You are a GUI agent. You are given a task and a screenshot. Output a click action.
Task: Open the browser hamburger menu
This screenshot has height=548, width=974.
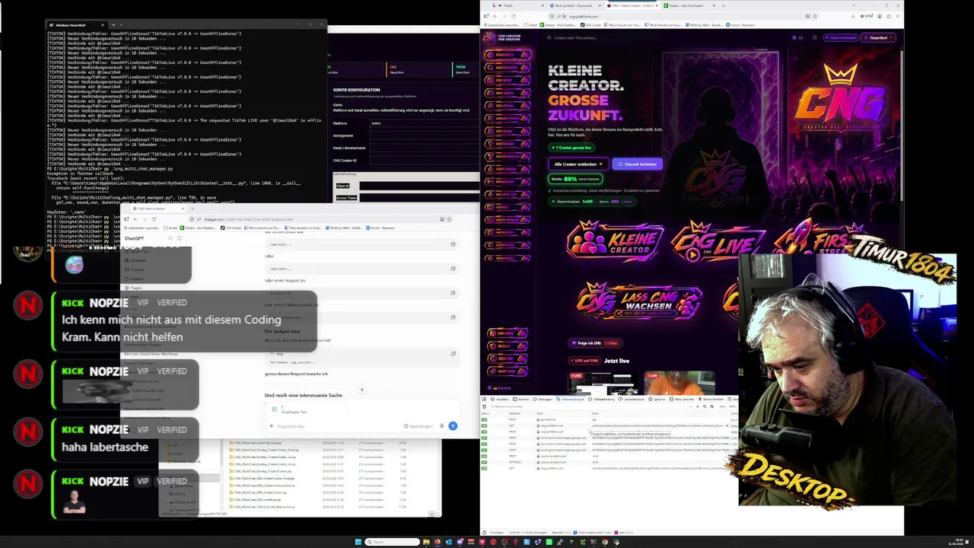[896, 16]
